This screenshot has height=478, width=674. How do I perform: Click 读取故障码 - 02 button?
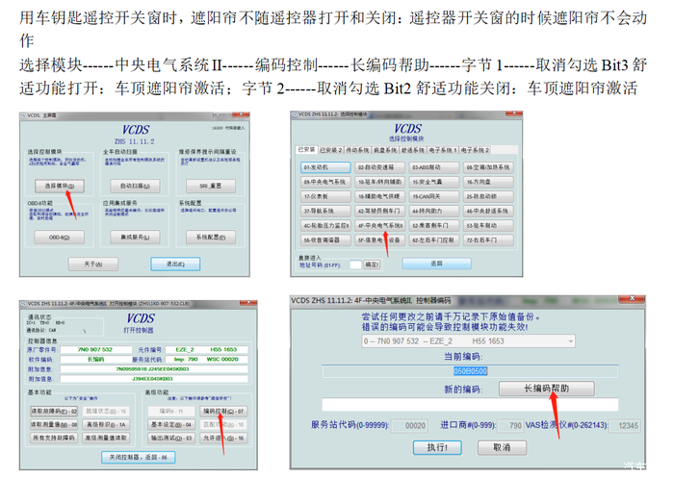pos(54,412)
